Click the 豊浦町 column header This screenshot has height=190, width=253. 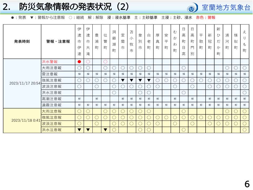coord(97,41)
